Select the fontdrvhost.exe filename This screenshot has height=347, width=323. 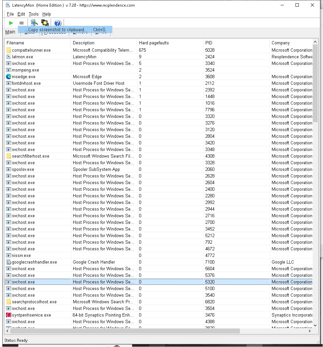(26, 83)
